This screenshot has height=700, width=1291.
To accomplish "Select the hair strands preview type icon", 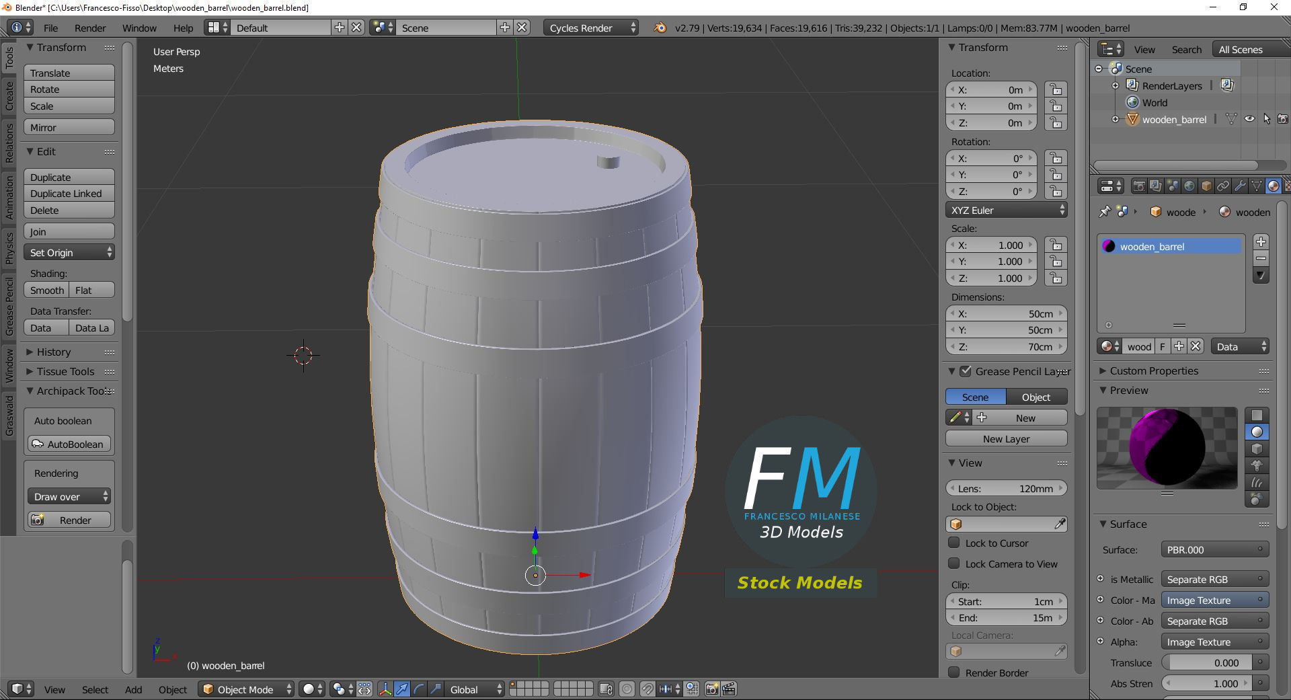I will [x=1257, y=482].
